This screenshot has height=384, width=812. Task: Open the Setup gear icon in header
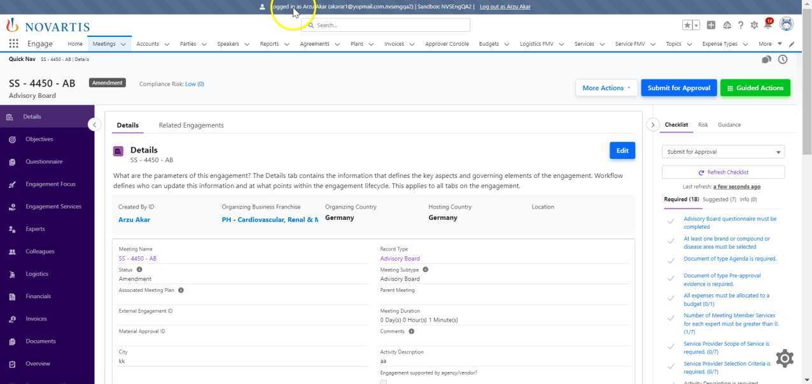pos(754,25)
